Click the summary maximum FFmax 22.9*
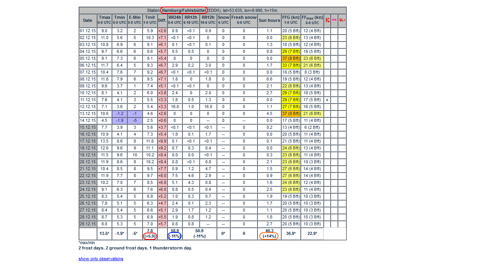The image size is (478, 269). pos(312,234)
